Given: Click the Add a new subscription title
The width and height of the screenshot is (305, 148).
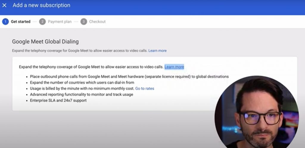Looking at the screenshot, I should click(x=41, y=5).
